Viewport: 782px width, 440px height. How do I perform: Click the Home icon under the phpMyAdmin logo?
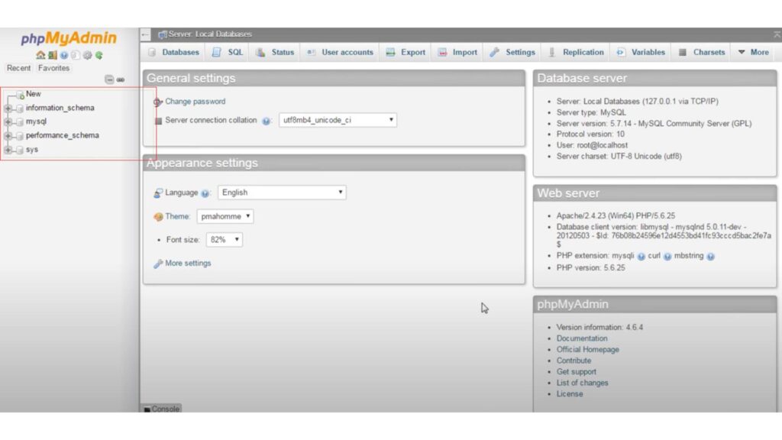coord(40,55)
